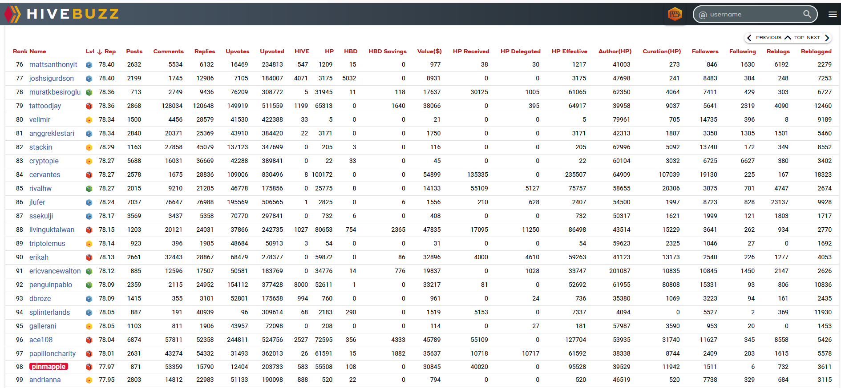Viewport: 841px width, 388px height.
Task: Sort table by Posts column
Action: pyautogui.click(x=134, y=51)
